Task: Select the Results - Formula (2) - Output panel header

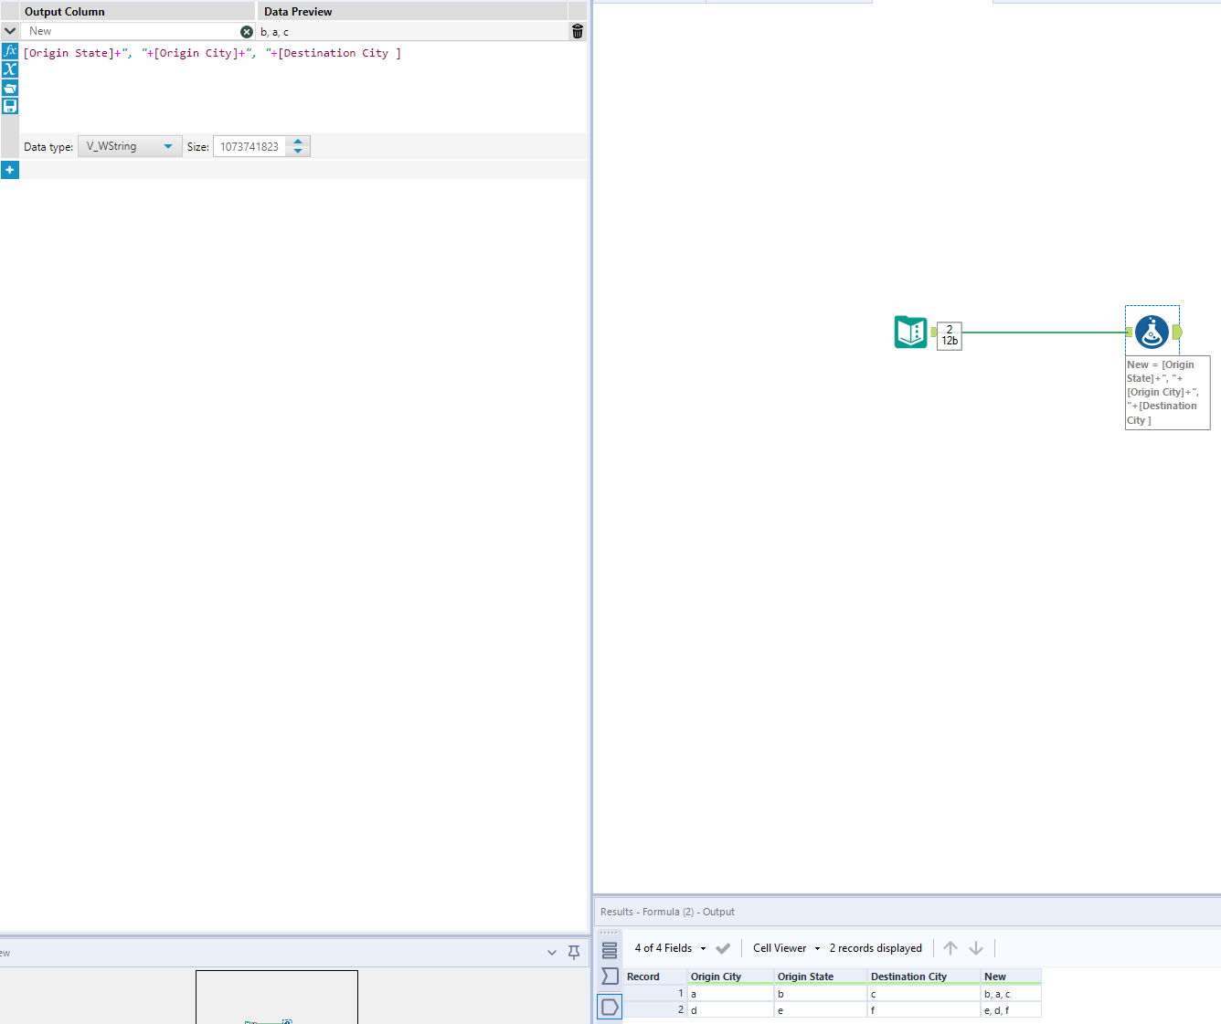Action: (x=667, y=911)
